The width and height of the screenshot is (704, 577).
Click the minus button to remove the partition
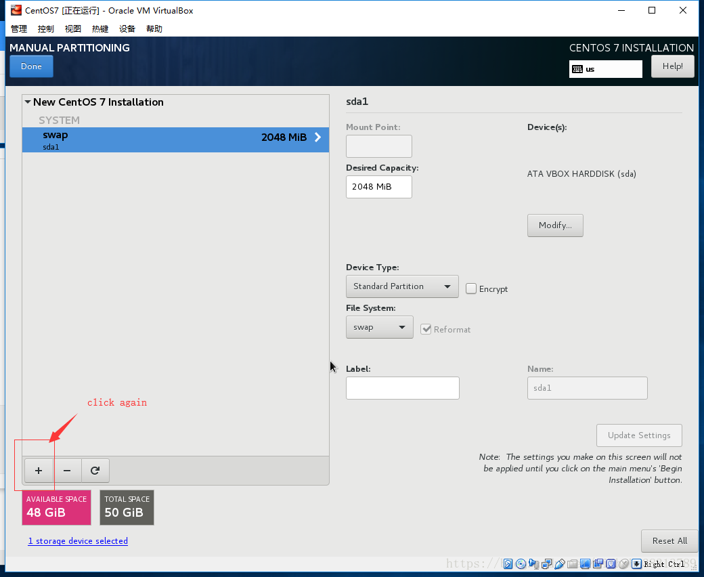click(x=67, y=471)
